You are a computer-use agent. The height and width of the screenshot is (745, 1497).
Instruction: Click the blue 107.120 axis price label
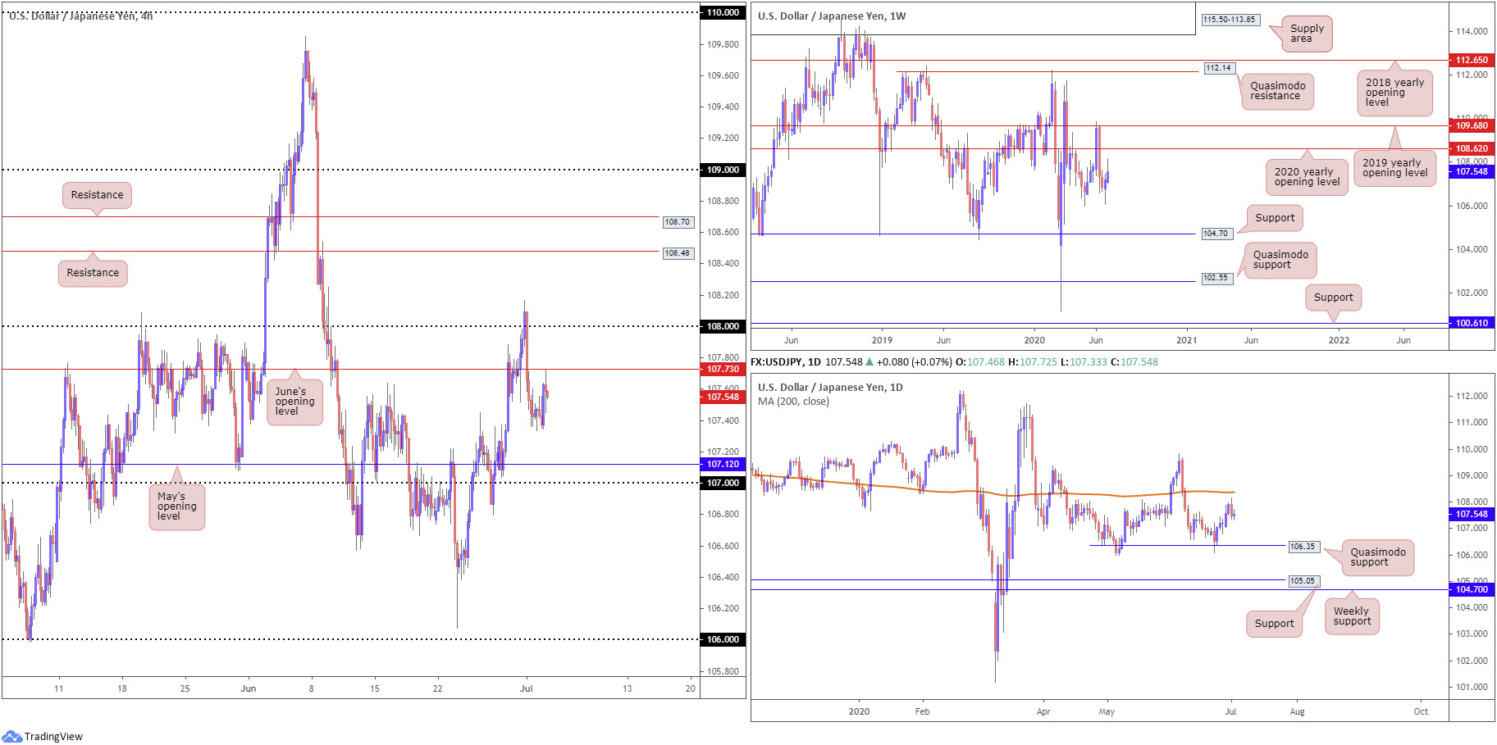(723, 465)
